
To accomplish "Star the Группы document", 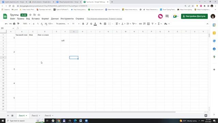I will point(30,15).
